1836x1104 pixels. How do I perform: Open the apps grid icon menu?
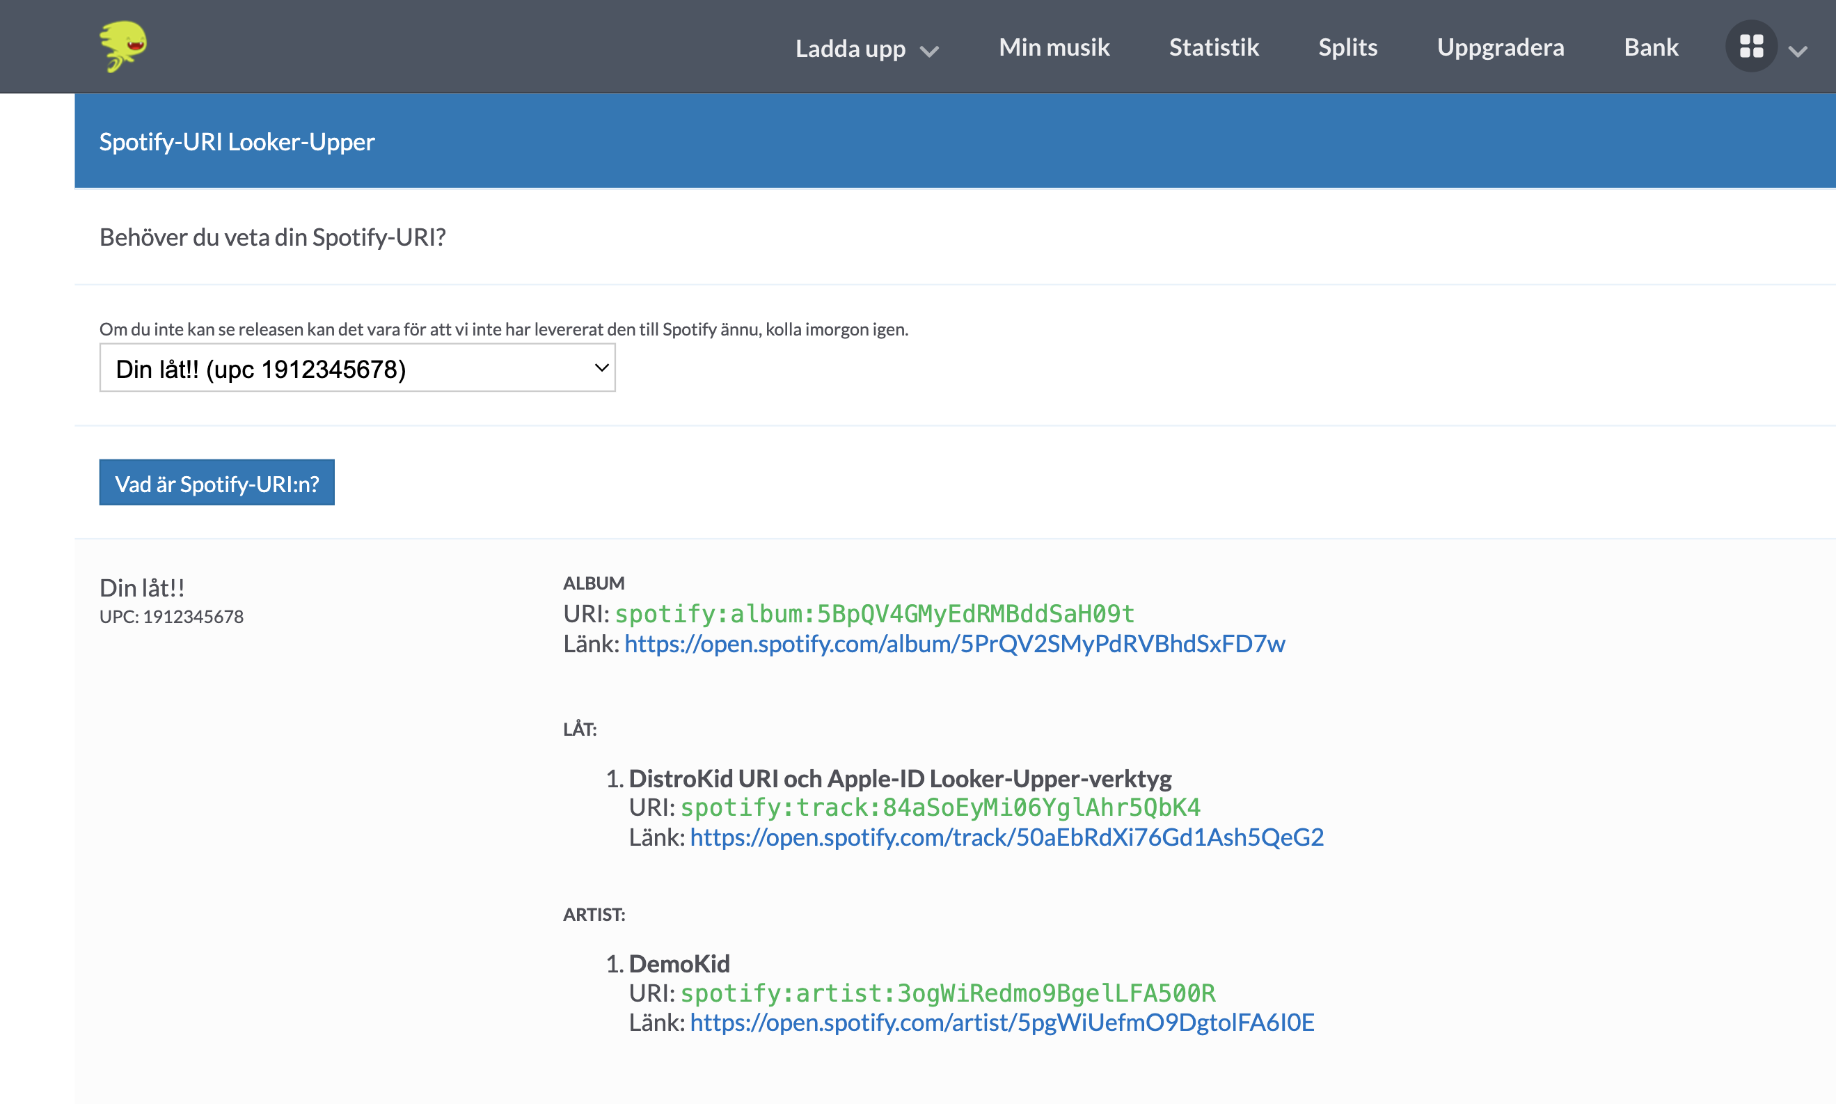[x=1750, y=47]
